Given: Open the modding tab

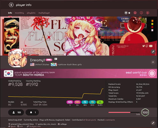Looking at the screenshot, I should 19,13.
